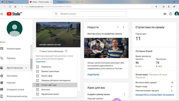Viewport: 179px width, 101px height.
Task: Click the large channel avatar in sidebar
Action: (x=15, y=29)
